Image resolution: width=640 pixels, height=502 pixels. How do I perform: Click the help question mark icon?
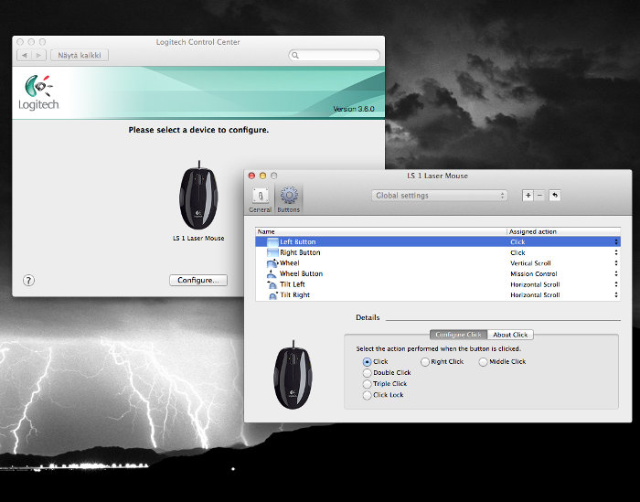28,281
